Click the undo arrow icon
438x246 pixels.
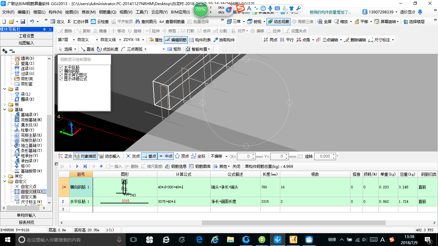pos(32,22)
